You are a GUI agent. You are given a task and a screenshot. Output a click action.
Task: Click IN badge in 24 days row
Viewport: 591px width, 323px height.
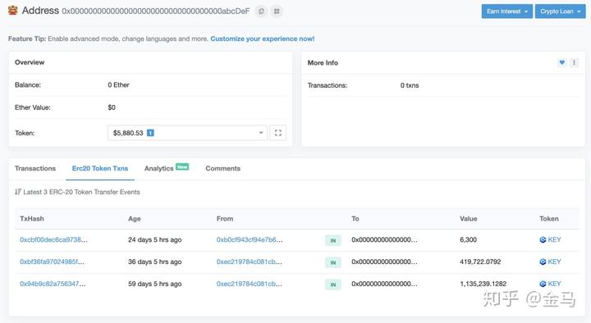coord(333,240)
